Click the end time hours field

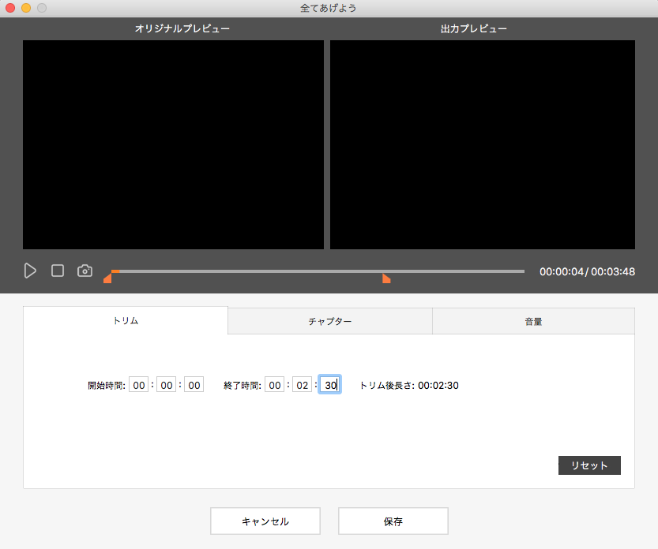[x=274, y=385]
